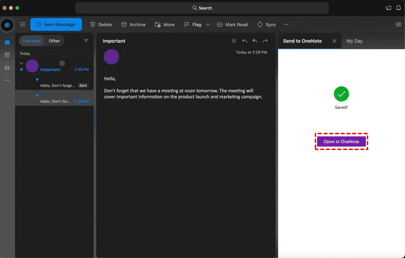Click the Open in OneNote button
The width and height of the screenshot is (405, 258).
(x=341, y=142)
